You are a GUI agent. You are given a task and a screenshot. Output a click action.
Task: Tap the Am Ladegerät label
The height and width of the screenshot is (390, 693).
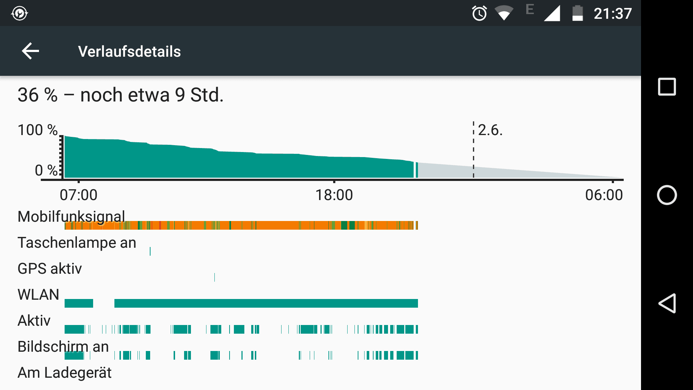[x=64, y=373]
